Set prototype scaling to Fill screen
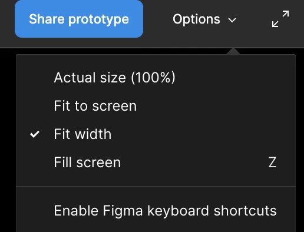 click(156, 163)
